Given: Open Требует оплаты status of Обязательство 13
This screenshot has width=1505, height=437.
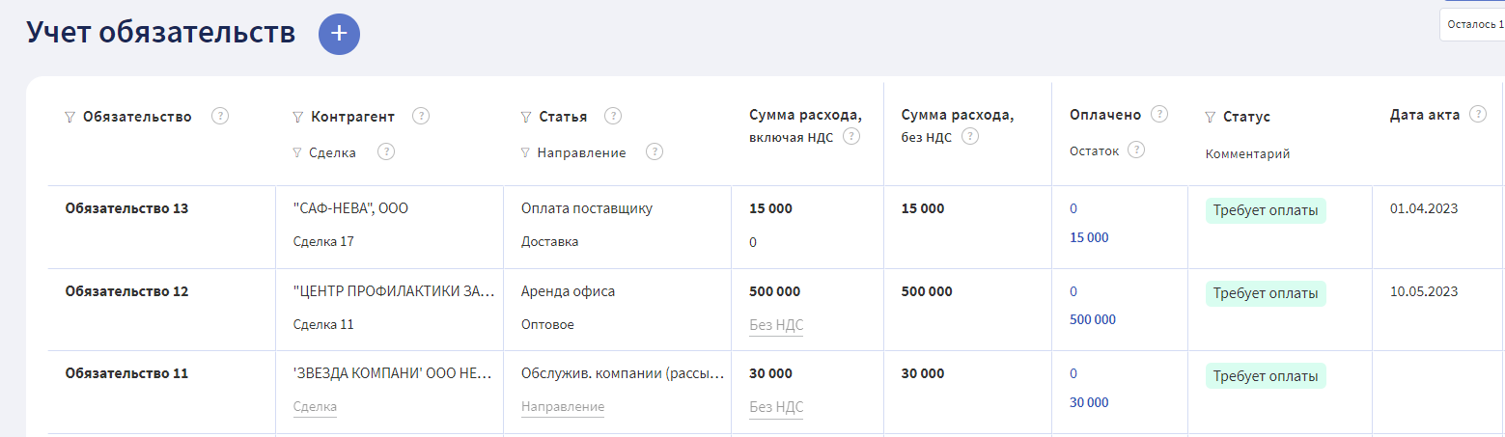Looking at the screenshot, I should pyautogui.click(x=1266, y=211).
